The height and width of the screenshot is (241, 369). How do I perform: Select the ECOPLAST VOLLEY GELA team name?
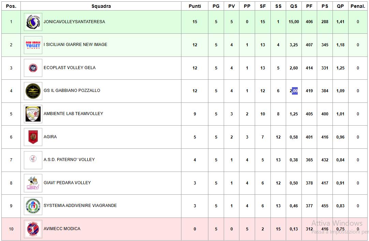pyautogui.click(x=70, y=68)
